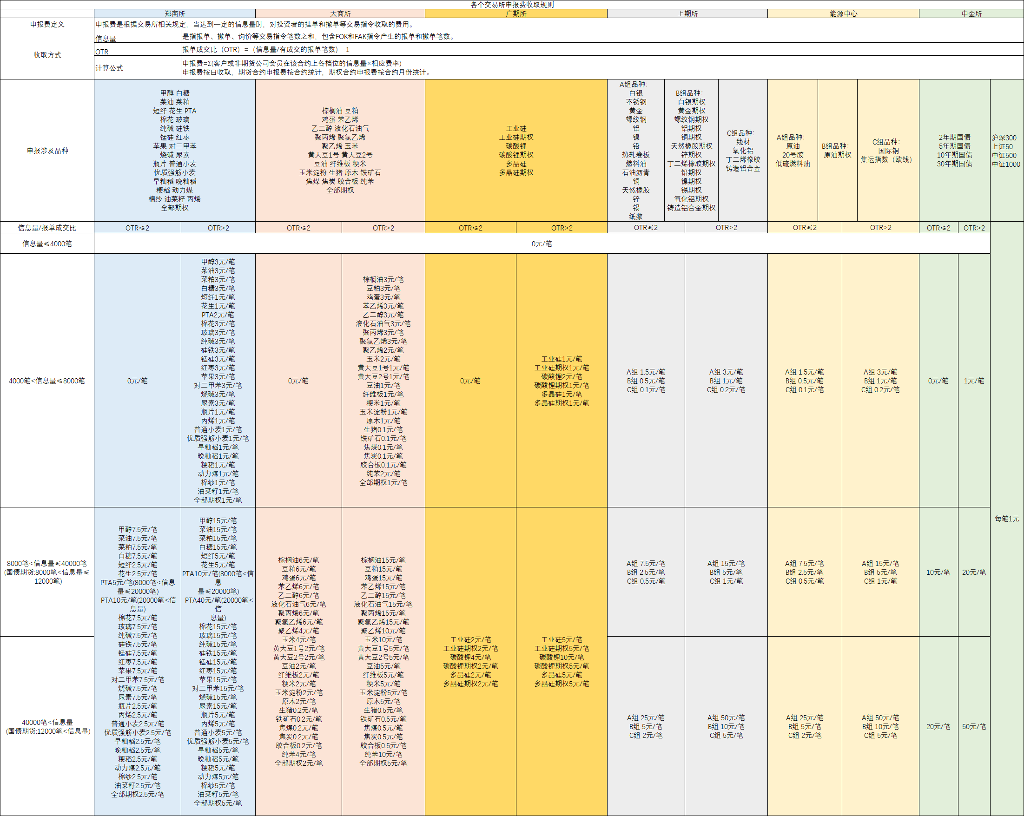Click the 大商所 exchange header cell

coord(340,14)
